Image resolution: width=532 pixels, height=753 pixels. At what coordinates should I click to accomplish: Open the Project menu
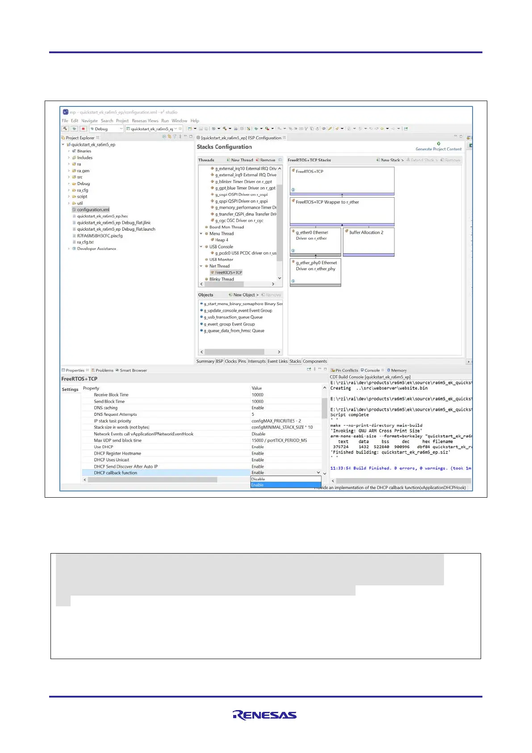coord(122,121)
